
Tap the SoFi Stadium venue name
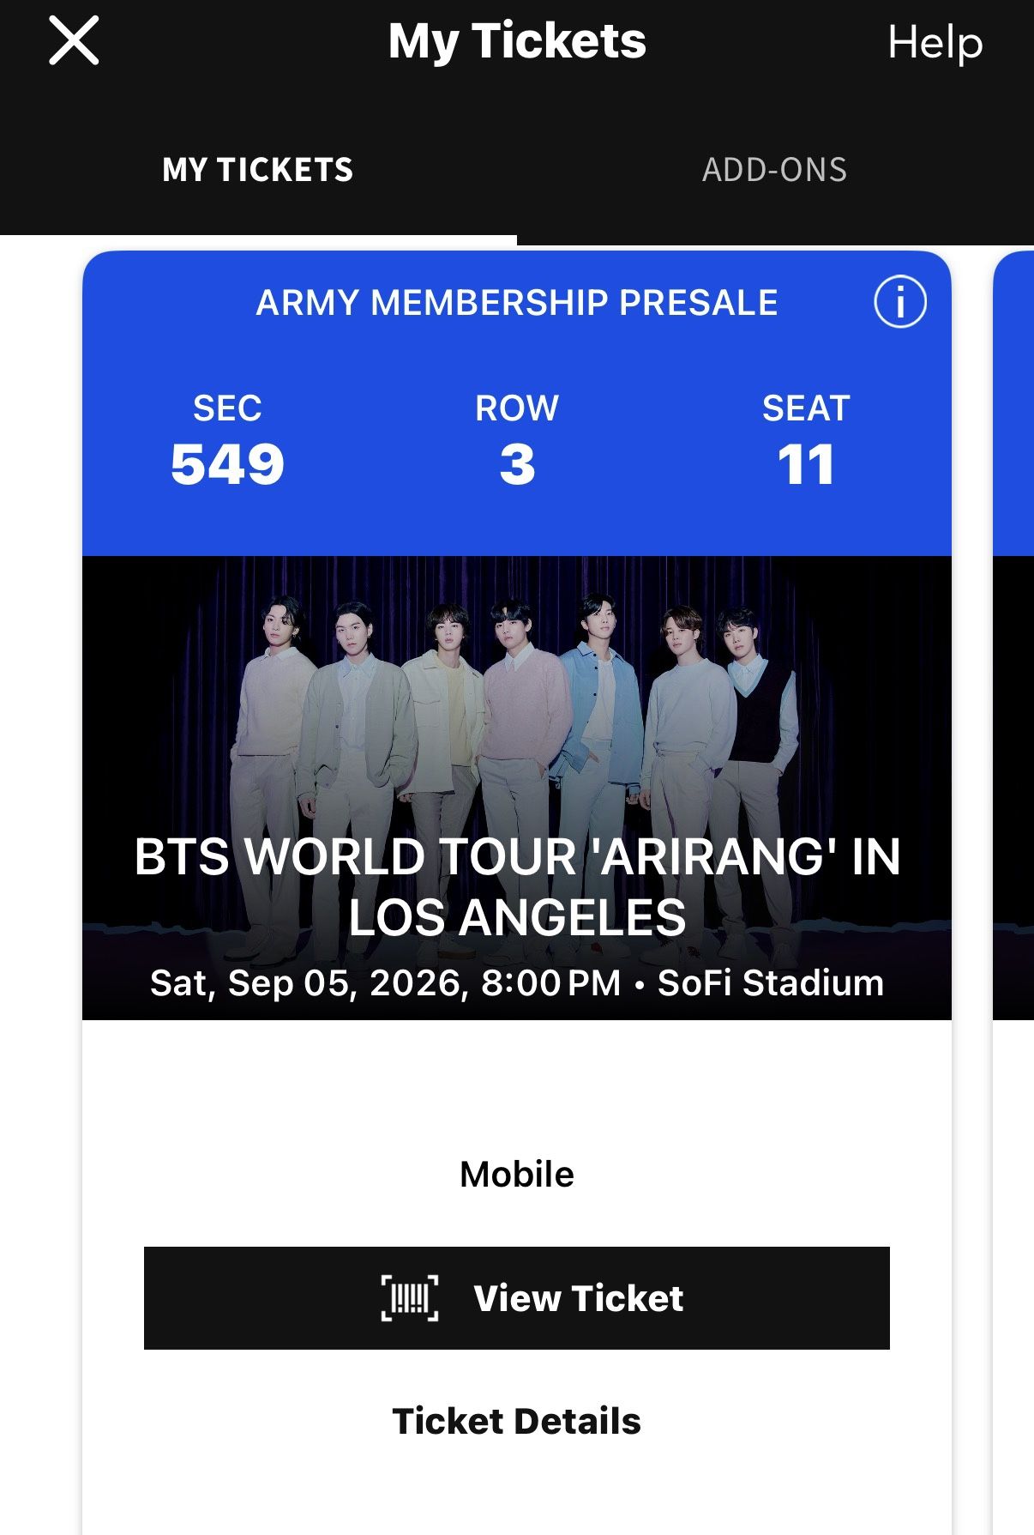point(770,983)
